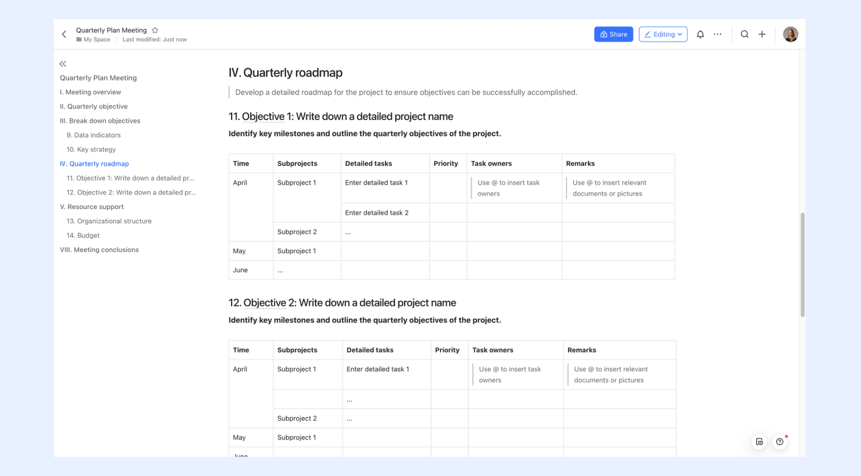Open the Editing mode dropdown
The image size is (861, 476).
[x=663, y=34]
